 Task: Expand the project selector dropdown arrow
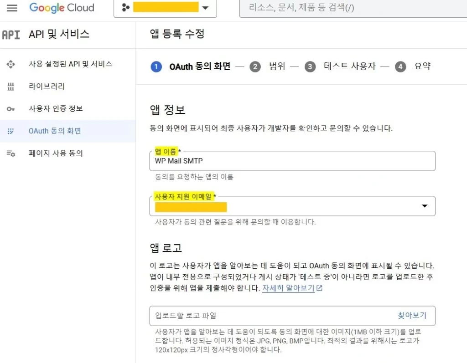pyautogui.click(x=206, y=8)
